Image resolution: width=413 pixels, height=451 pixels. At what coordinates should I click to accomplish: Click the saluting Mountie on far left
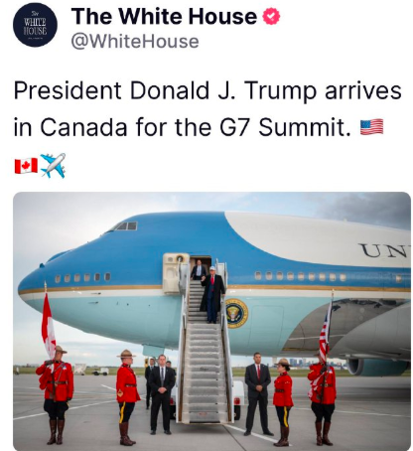click(55, 394)
